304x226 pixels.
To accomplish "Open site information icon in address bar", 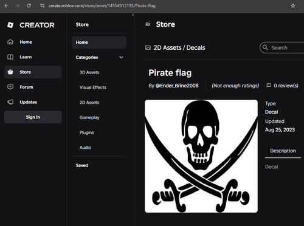I will tap(42, 5).
